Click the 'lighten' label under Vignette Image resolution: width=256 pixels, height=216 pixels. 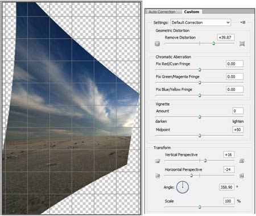[x=238, y=121]
